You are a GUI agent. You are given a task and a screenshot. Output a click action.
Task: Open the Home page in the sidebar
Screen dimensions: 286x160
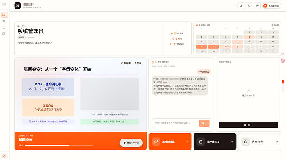coord(4,15)
